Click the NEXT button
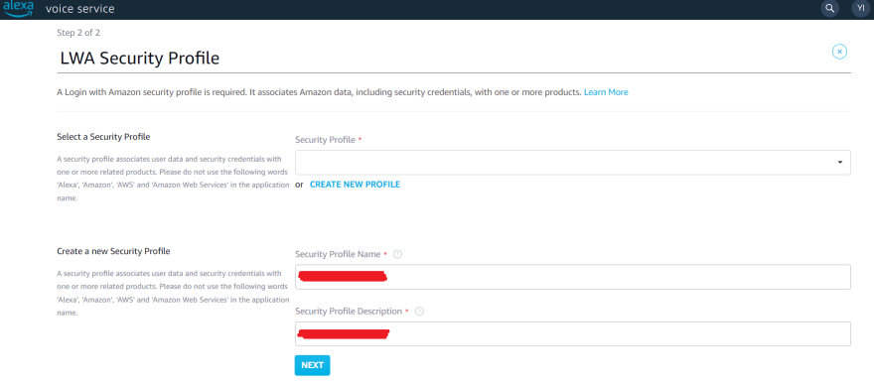 pos(312,365)
